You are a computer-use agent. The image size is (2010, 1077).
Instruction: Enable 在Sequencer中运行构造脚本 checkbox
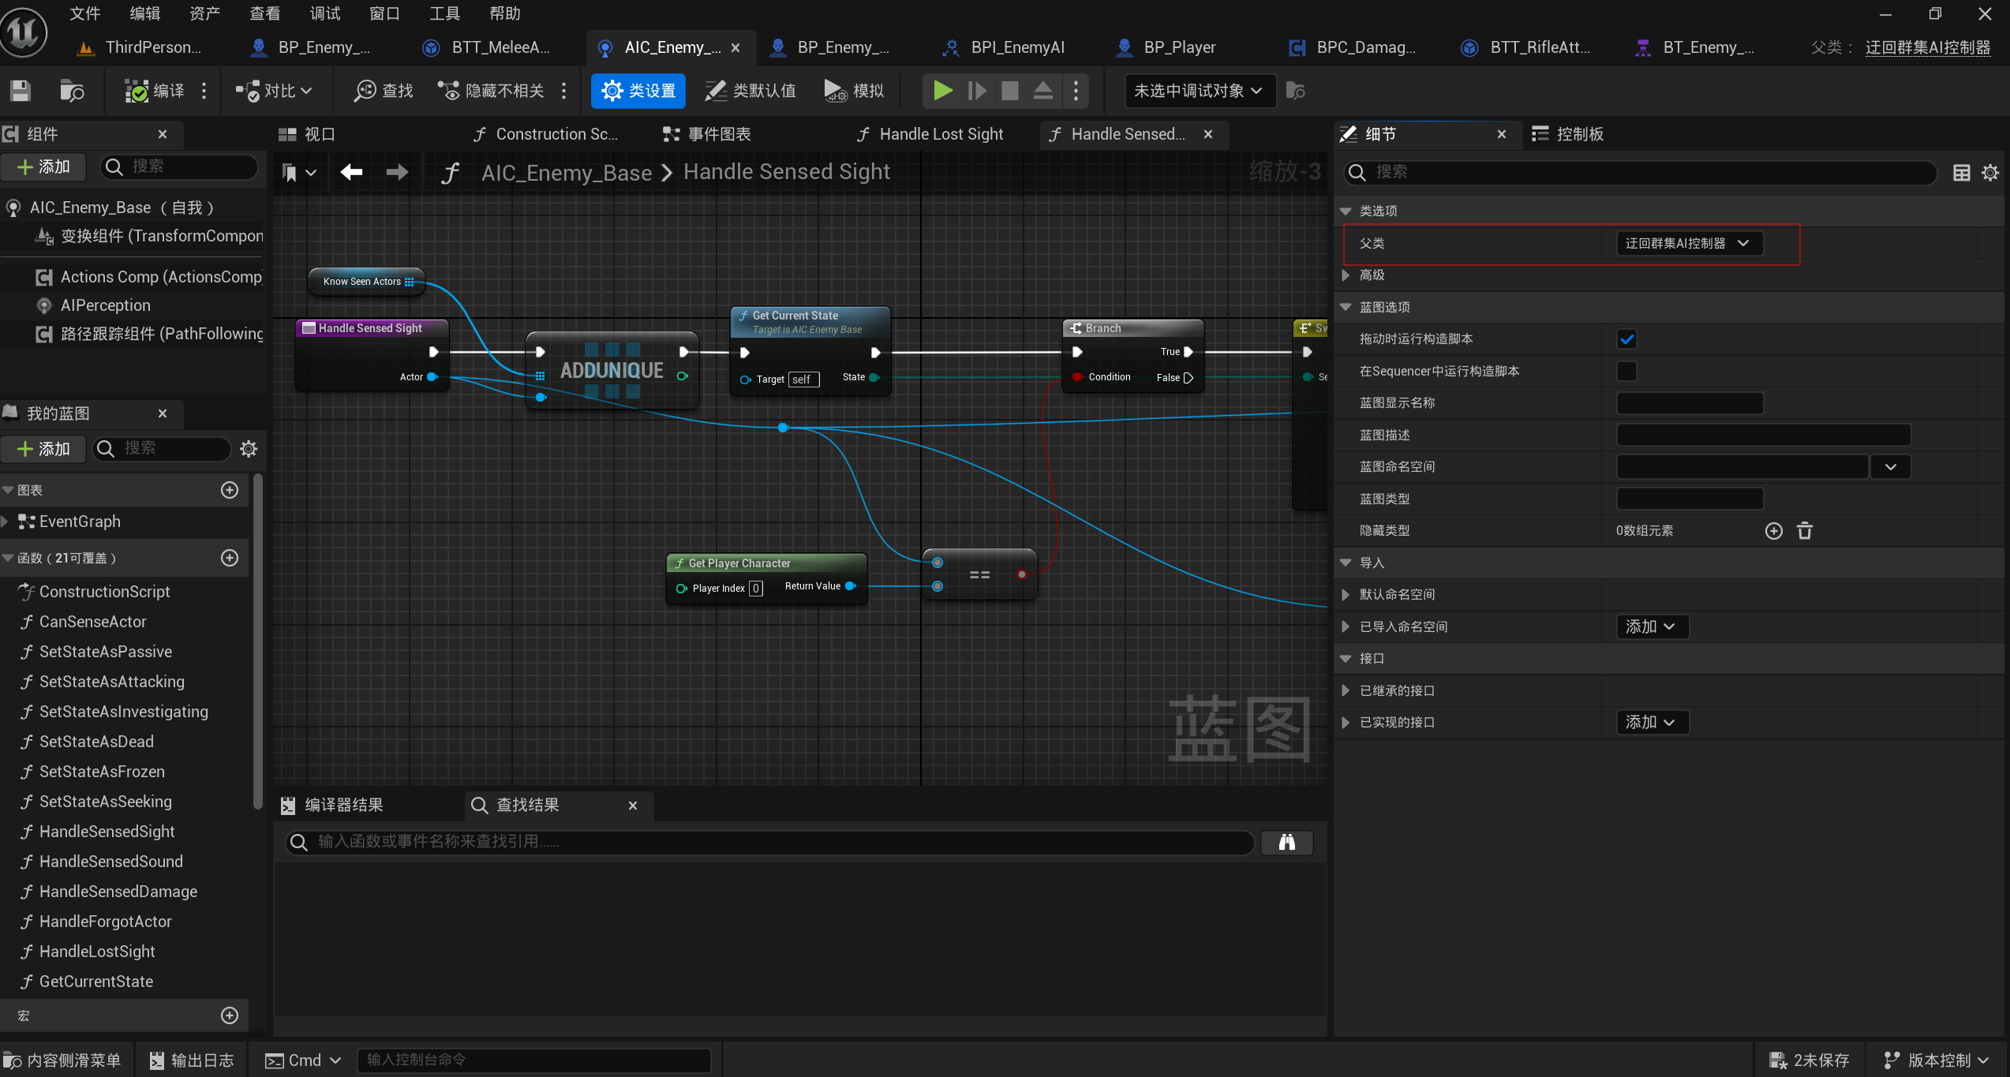(x=1626, y=371)
